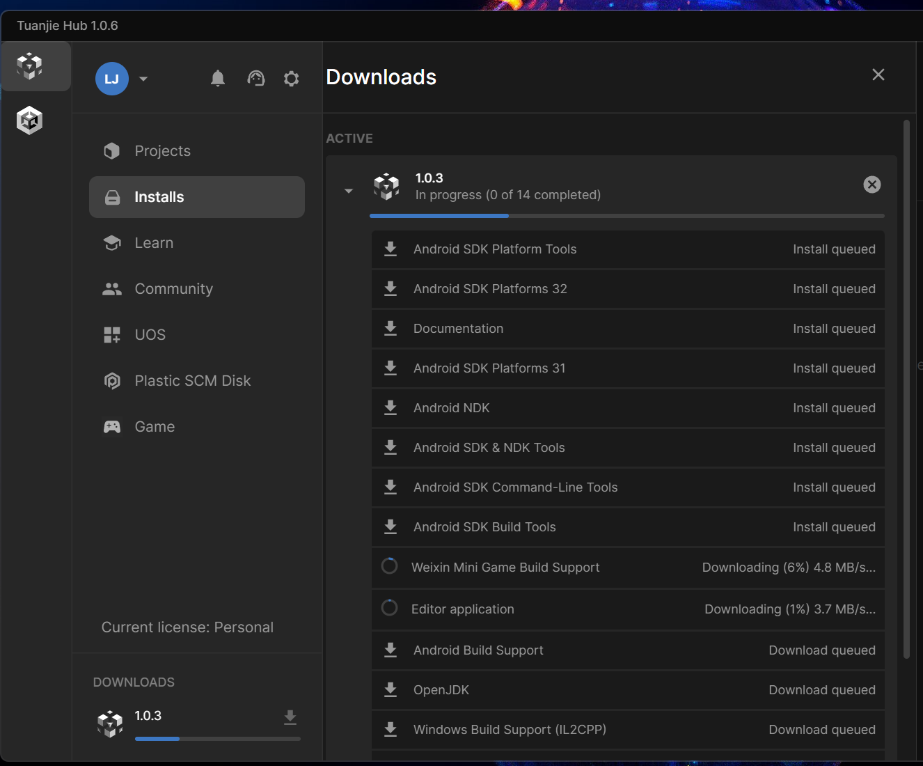923x766 pixels.
Task: Click the Plastic SCM hexagon icon
Action: (x=112, y=381)
